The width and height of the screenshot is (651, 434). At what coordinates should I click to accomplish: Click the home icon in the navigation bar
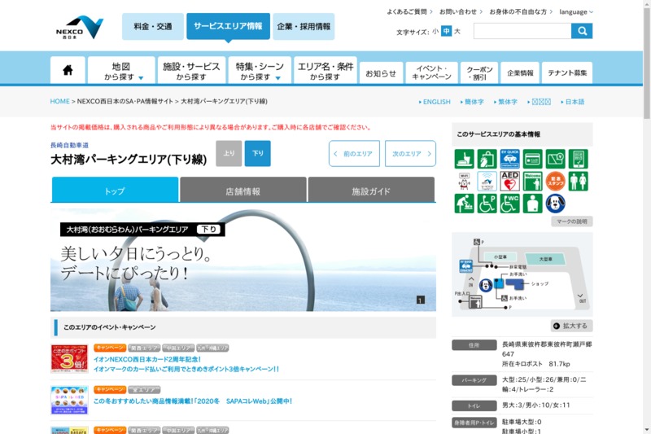pyautogui.click(x=68, y=70)
